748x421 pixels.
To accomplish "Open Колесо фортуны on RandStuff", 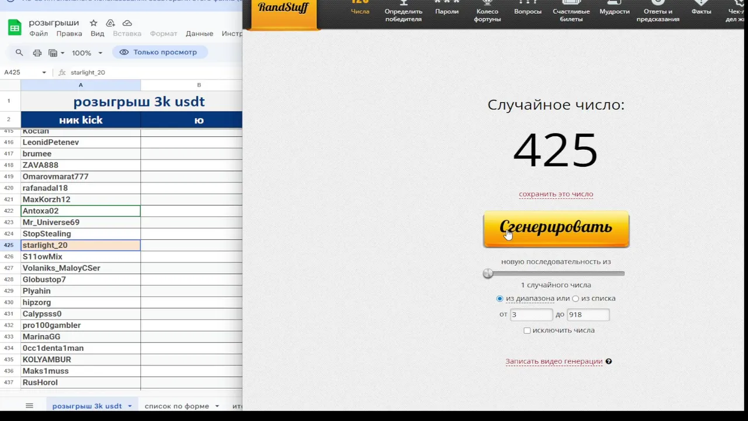I will (487, 11).
